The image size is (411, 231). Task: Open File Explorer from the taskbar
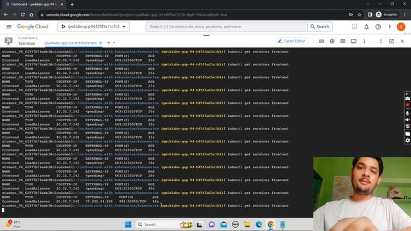[247, 225]
